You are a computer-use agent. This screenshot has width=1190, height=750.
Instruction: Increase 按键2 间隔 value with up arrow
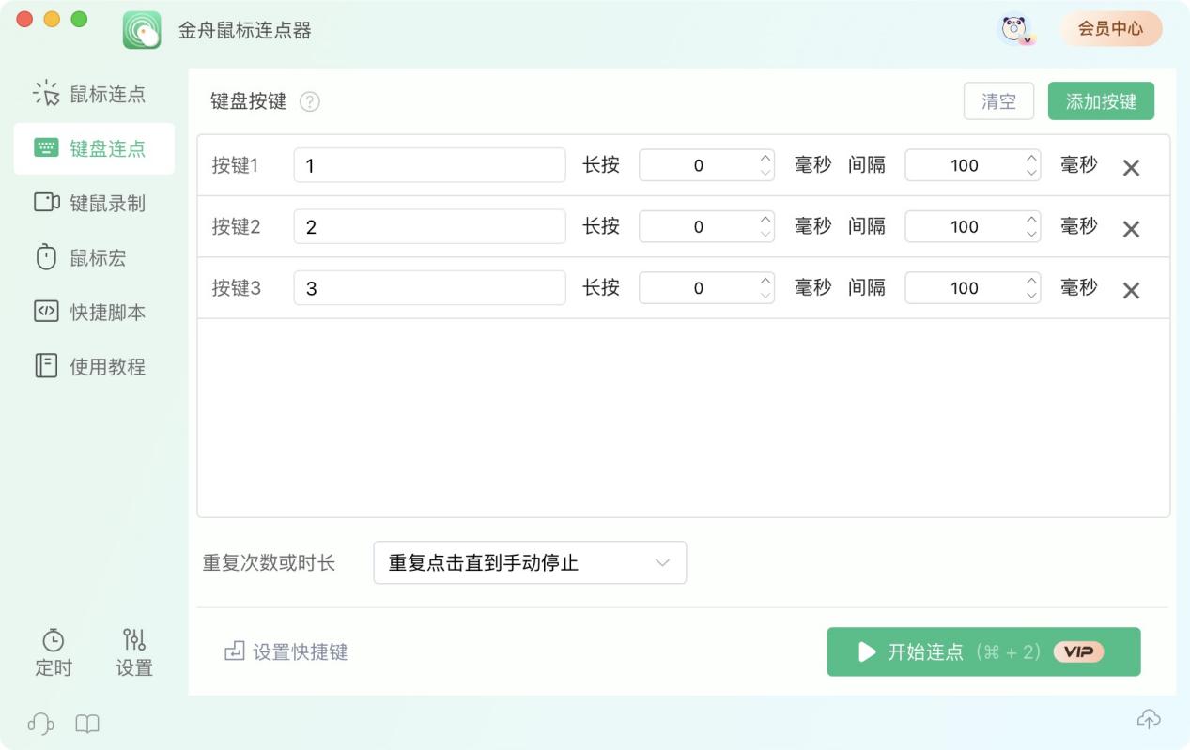[1031, 219]
